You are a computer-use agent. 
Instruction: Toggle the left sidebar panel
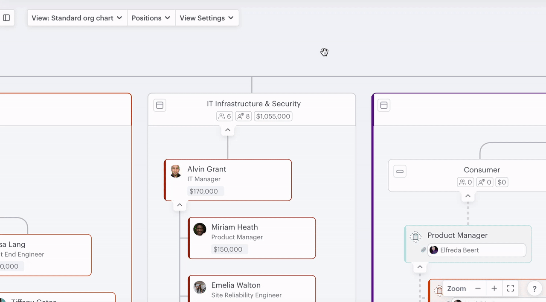point(6,17)
